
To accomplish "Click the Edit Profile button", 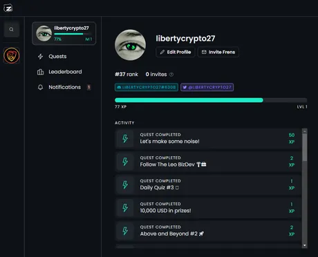I will [x=176, y=52].
